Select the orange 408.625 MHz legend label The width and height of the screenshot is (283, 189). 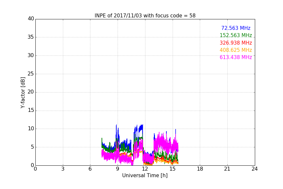[x=236, y=50]
